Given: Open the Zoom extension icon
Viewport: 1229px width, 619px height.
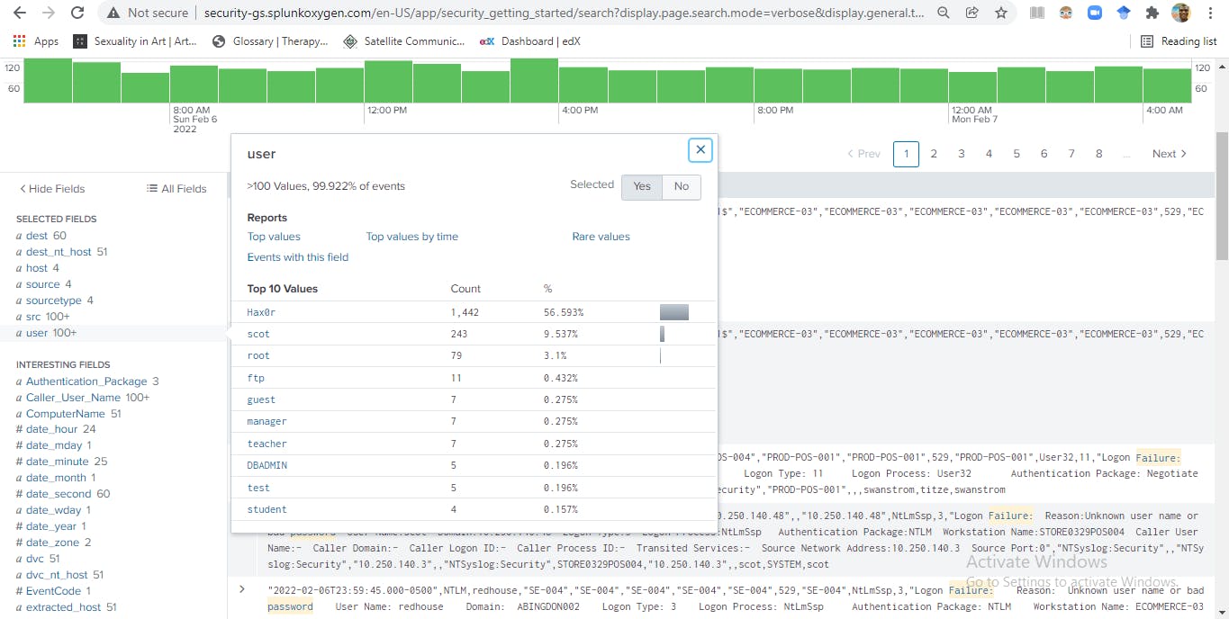Looking at the screenshot, I should point(1095,13).
